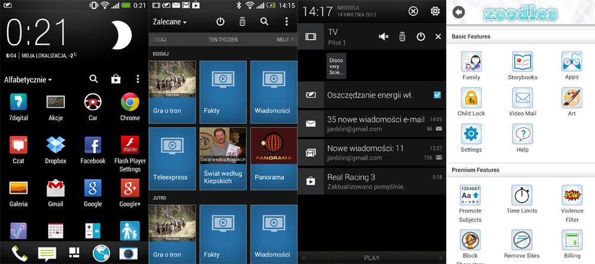Open the 7digital app
The width and height of the screenshot is (595, 264).
pyautogui.click(x=18, y=106)
